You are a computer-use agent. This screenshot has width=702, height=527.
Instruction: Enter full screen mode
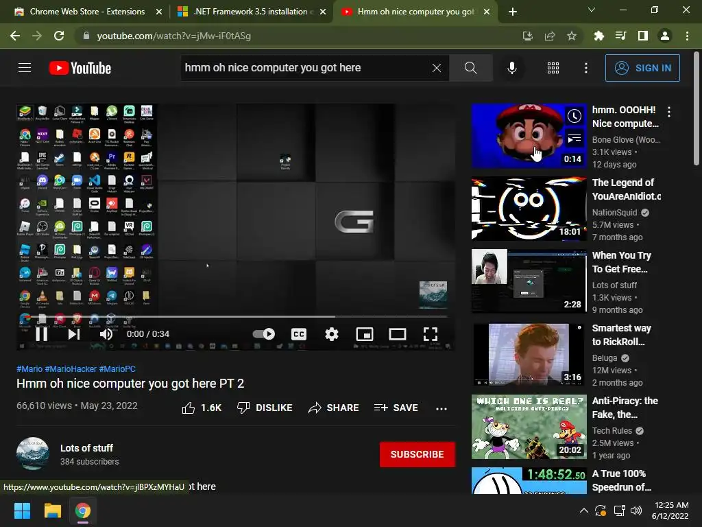(431, 334)
